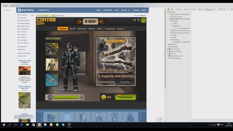Click the В БОЙ! battle button
233x131 pixels.
[90, 22]
